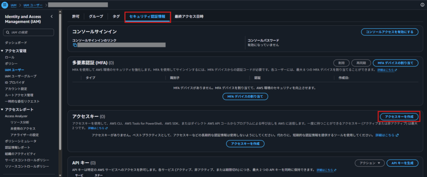Open ポリシーシミュレータ in sidebar
427x177 pixels.
point(21,141)
